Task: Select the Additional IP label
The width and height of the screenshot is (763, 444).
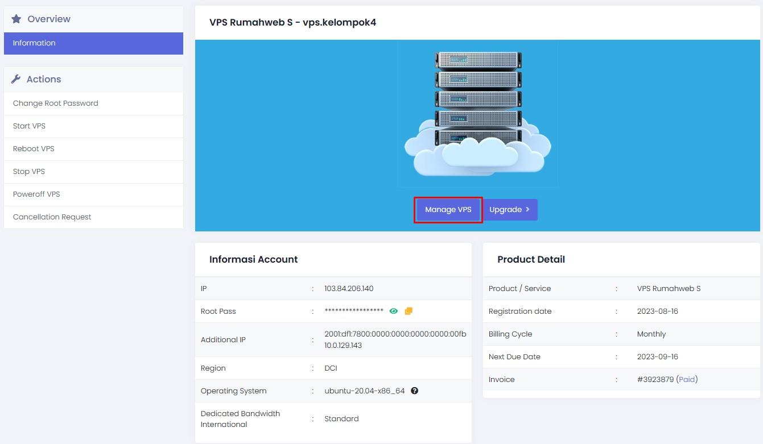Action: (x=223, y=339)
